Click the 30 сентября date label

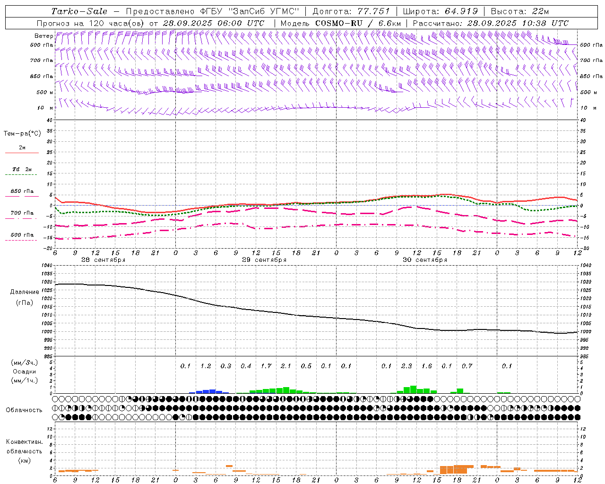pos(425,260)
